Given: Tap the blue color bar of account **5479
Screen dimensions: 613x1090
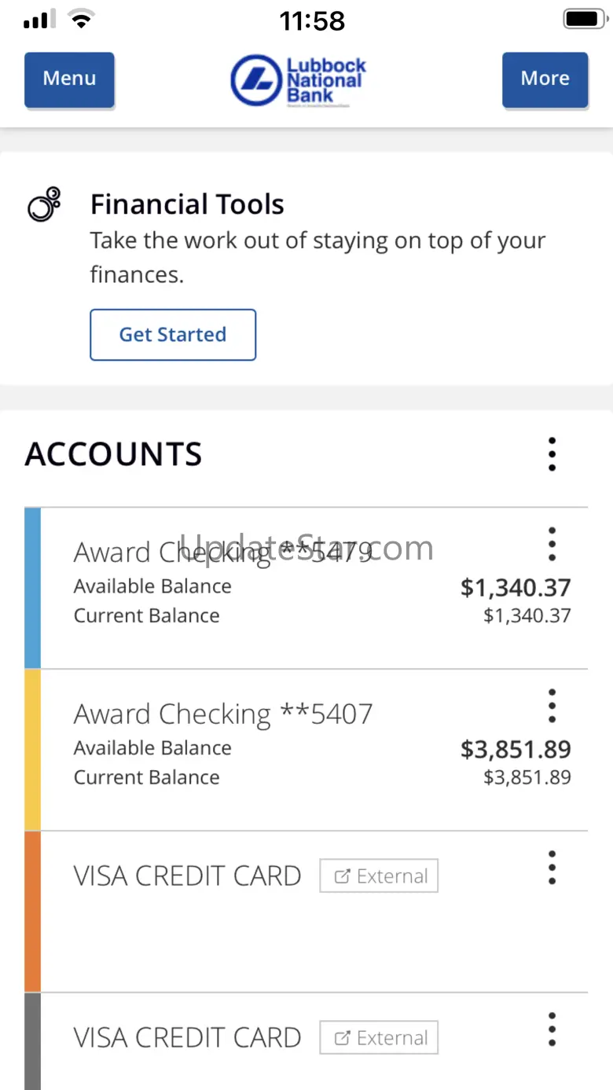Looking at the screenshot, I should pyautogui.click(x=32, y=588).
